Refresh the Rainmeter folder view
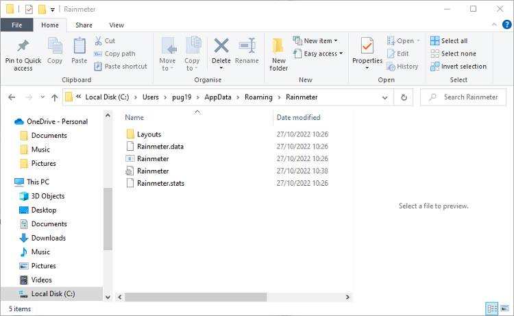514x316 pixels. [x=404, y=97]
